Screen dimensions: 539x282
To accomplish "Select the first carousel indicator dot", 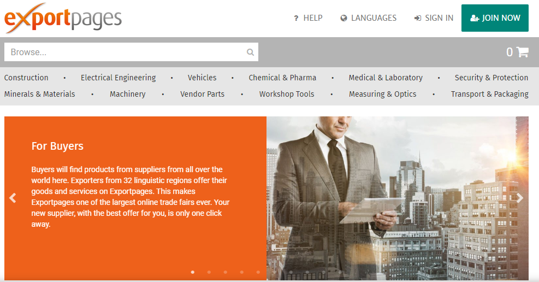I will point(192,272).
